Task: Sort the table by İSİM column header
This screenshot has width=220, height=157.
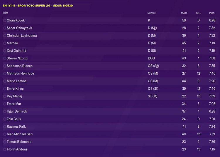Action: click(x=5, y=13)
